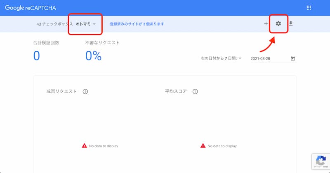
Task: Click the 成否リクエスト chart title
Action: click(61, 91)
